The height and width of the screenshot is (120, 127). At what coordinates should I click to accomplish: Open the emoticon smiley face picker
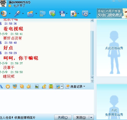click(8, 86)
